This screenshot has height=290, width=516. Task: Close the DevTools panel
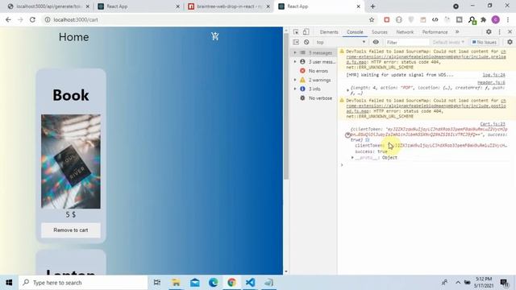click(510, 32)
